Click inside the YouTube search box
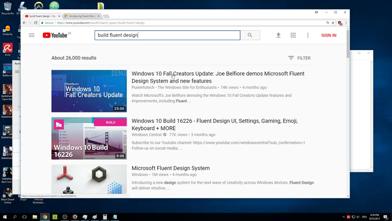Screen dimensions: 392x221 tap(167, 35)
